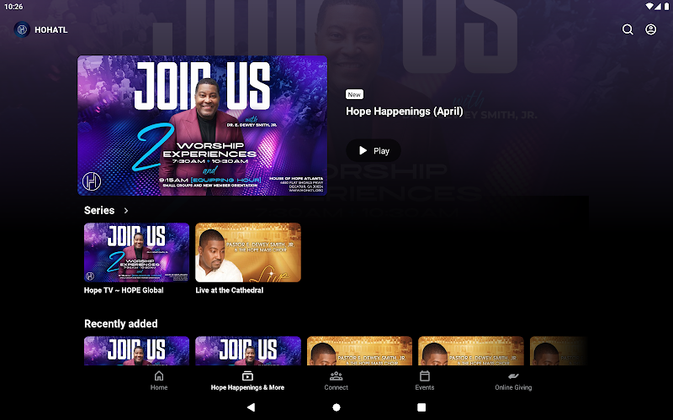Screen dimensions: 673x420
Task: Tap the battery status icon
Action: pyautogui.click(x=666, y=6)
